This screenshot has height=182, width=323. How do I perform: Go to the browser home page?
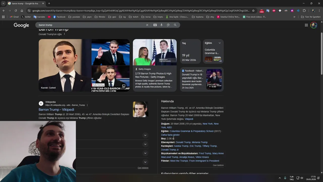coord(22,11)
